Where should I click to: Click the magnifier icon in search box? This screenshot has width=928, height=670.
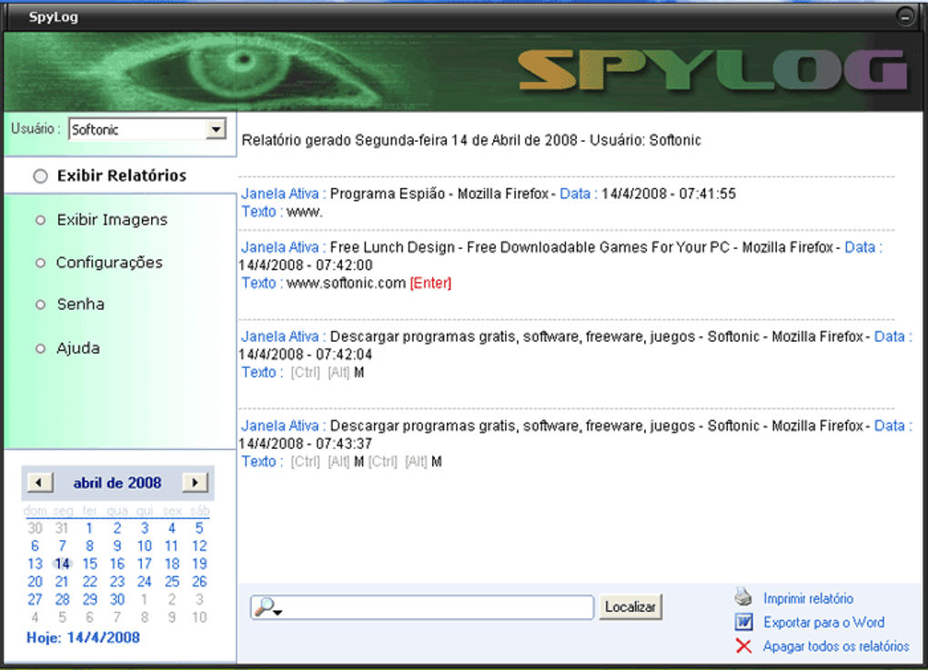pyautogui.click(x=267, y=606)
